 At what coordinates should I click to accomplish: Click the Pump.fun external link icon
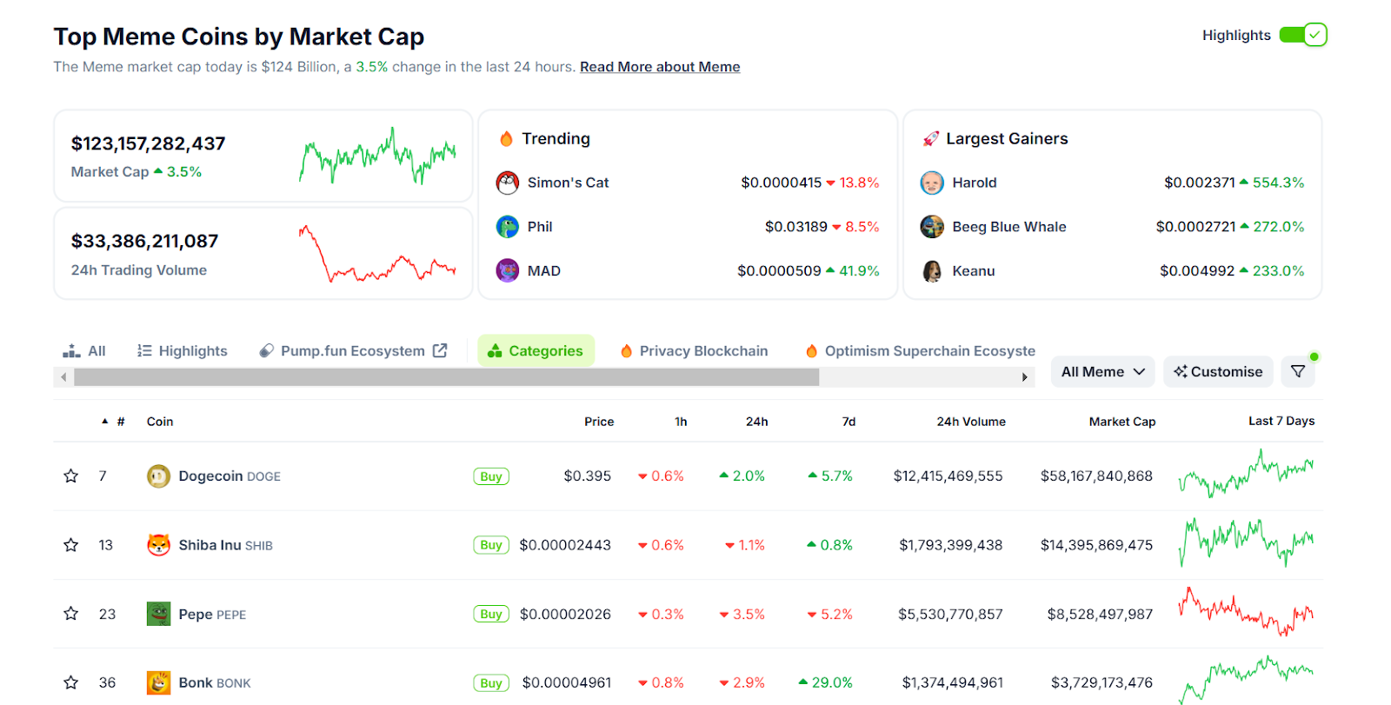440,350
